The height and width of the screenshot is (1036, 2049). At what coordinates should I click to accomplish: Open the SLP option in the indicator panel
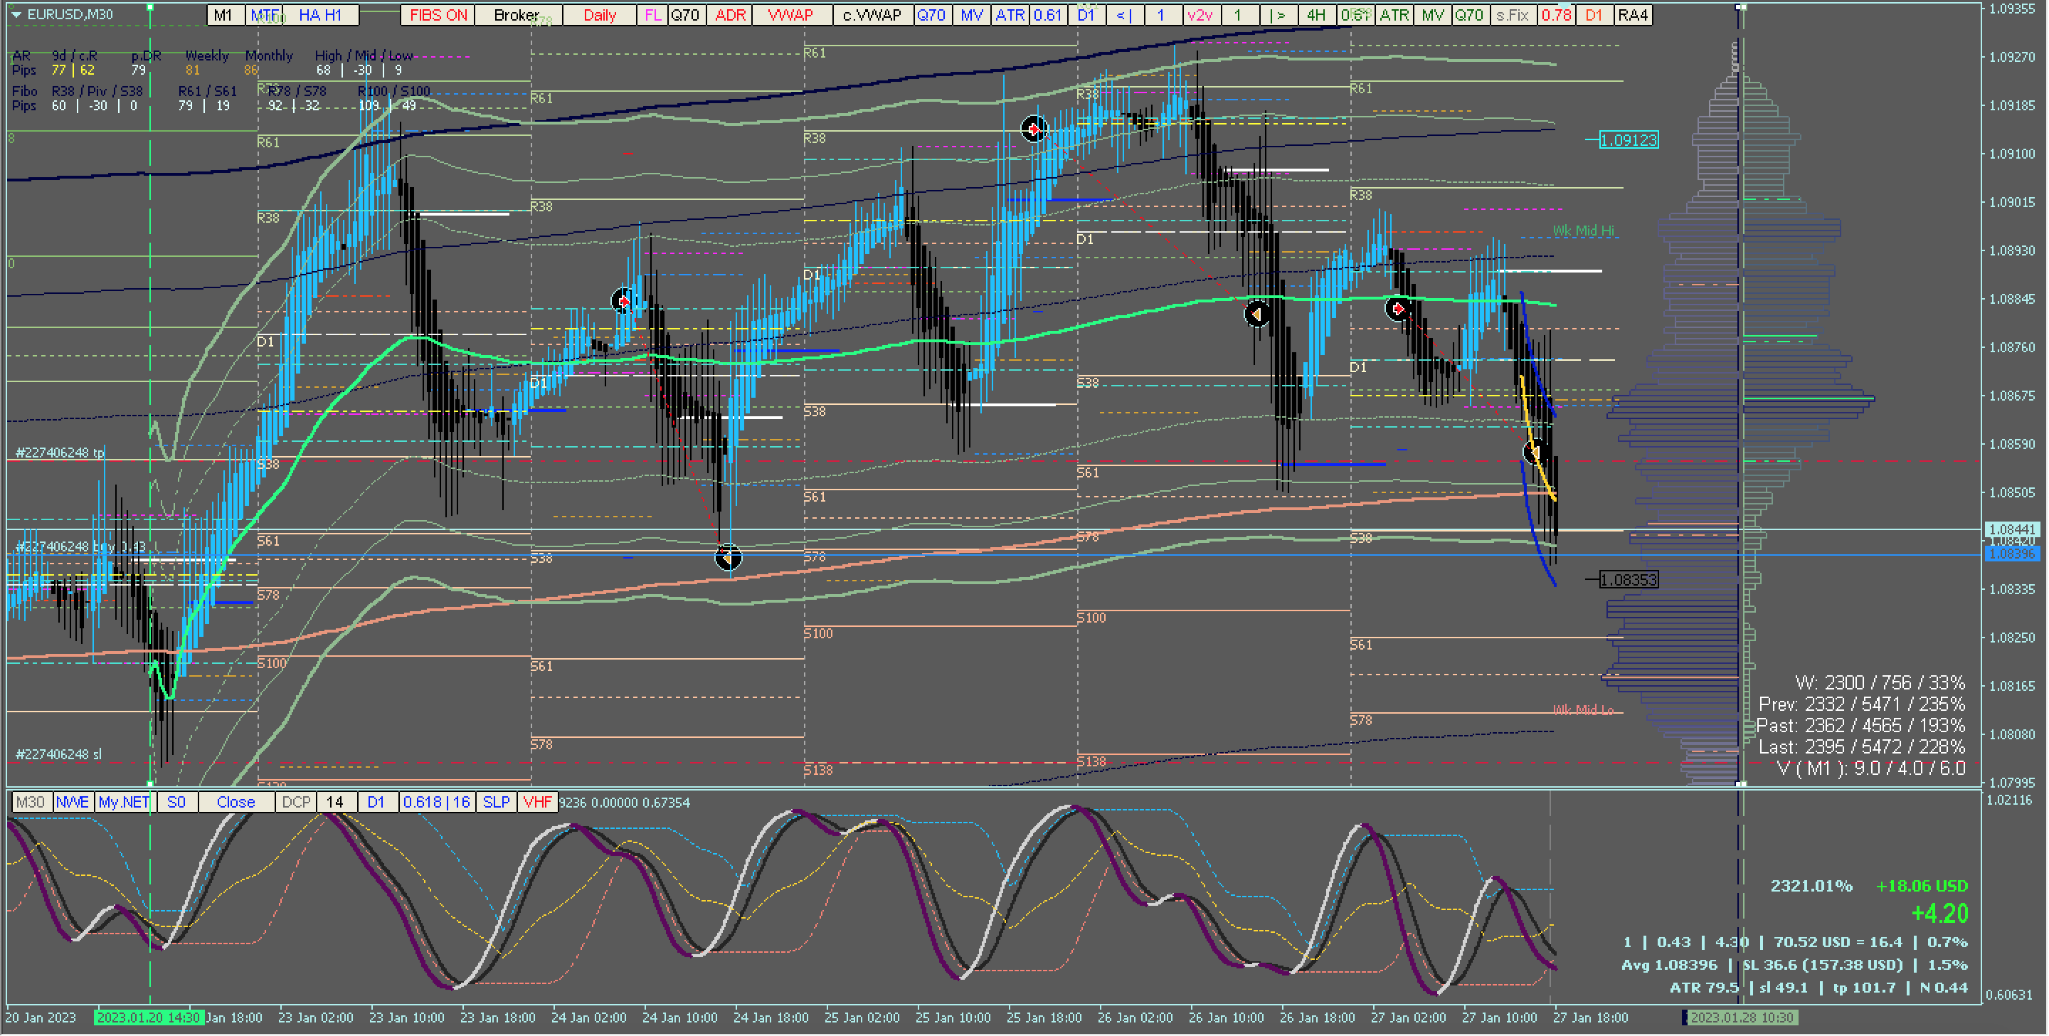tap(497, 802)
